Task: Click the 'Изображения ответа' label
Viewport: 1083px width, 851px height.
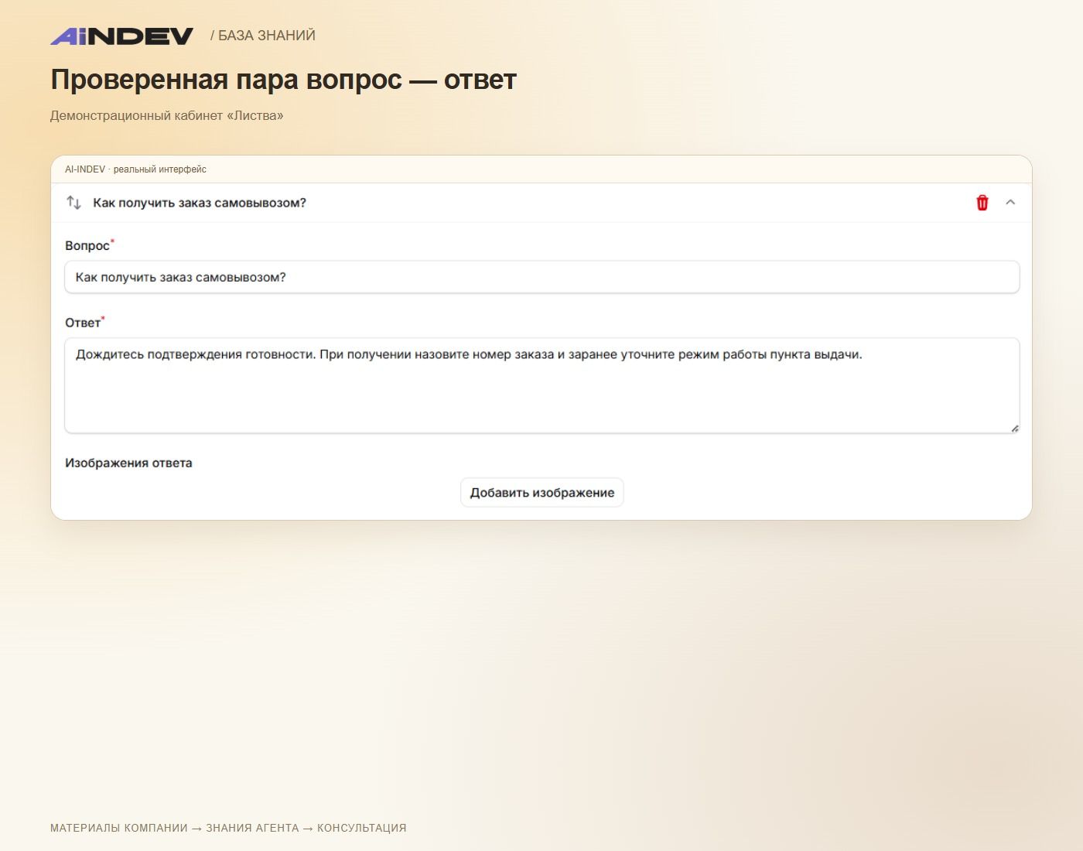Action: pyautogui.click(x=128, y=463)
